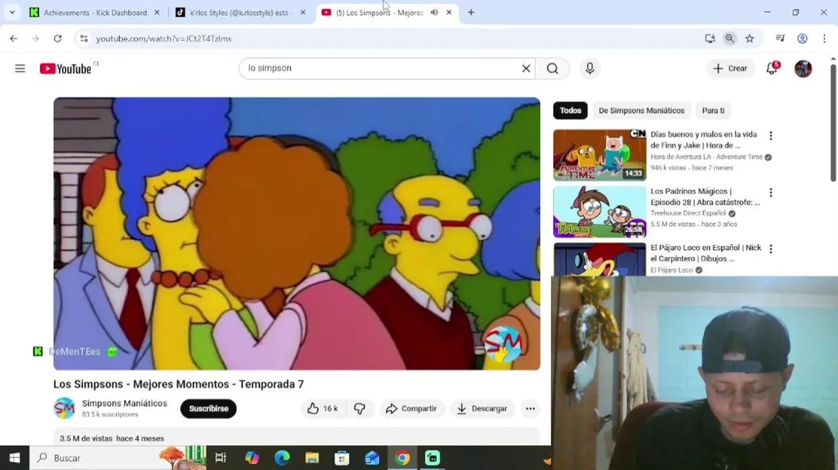
Task: Mute the audio on Los Simpsons tab
Action: point(434,12)
